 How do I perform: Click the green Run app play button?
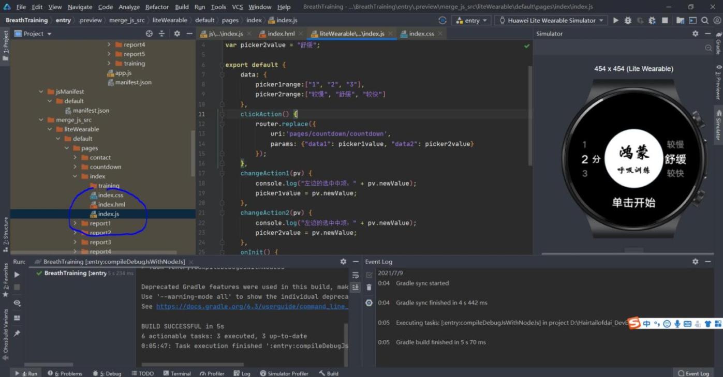click(615, 20)
